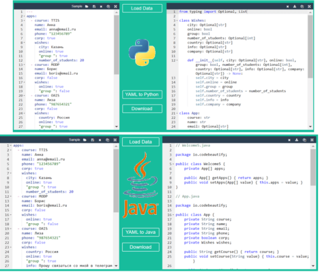This screenshot has width=320, height=272.
Task: Click the Java logo
Action: tap(141, 185)
